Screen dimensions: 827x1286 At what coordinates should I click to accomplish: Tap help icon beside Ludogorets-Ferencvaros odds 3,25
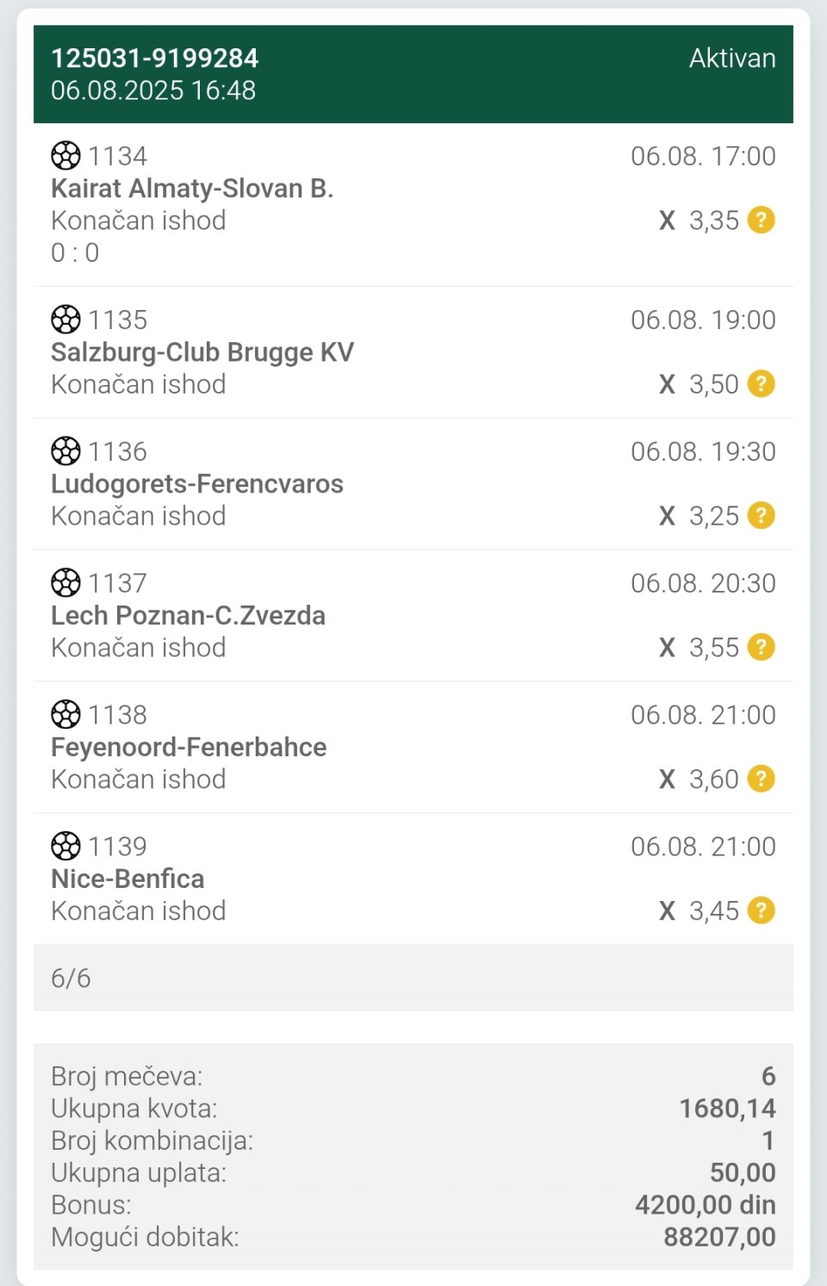tap(761, 516)
